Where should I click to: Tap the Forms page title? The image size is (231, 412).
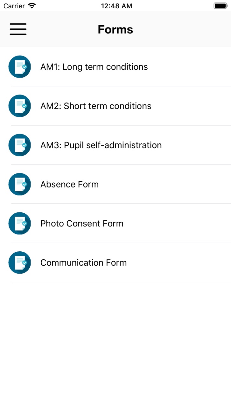[115, 29]
